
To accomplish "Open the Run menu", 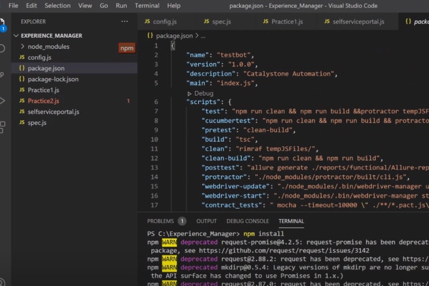I will (x=121, y=5).
